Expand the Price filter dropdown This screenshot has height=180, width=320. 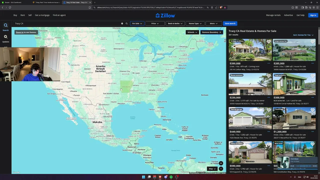point(155,23)
